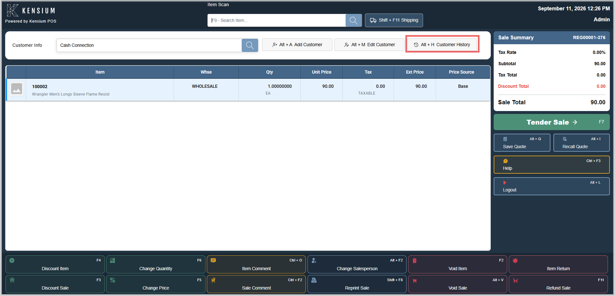
Task: Click the Edit Customer person-pencil icon
Action: (347, 45)
